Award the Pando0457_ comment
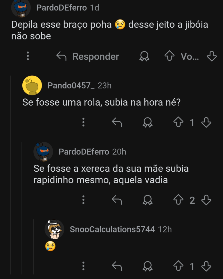223x279 pixels. (148, 122)
